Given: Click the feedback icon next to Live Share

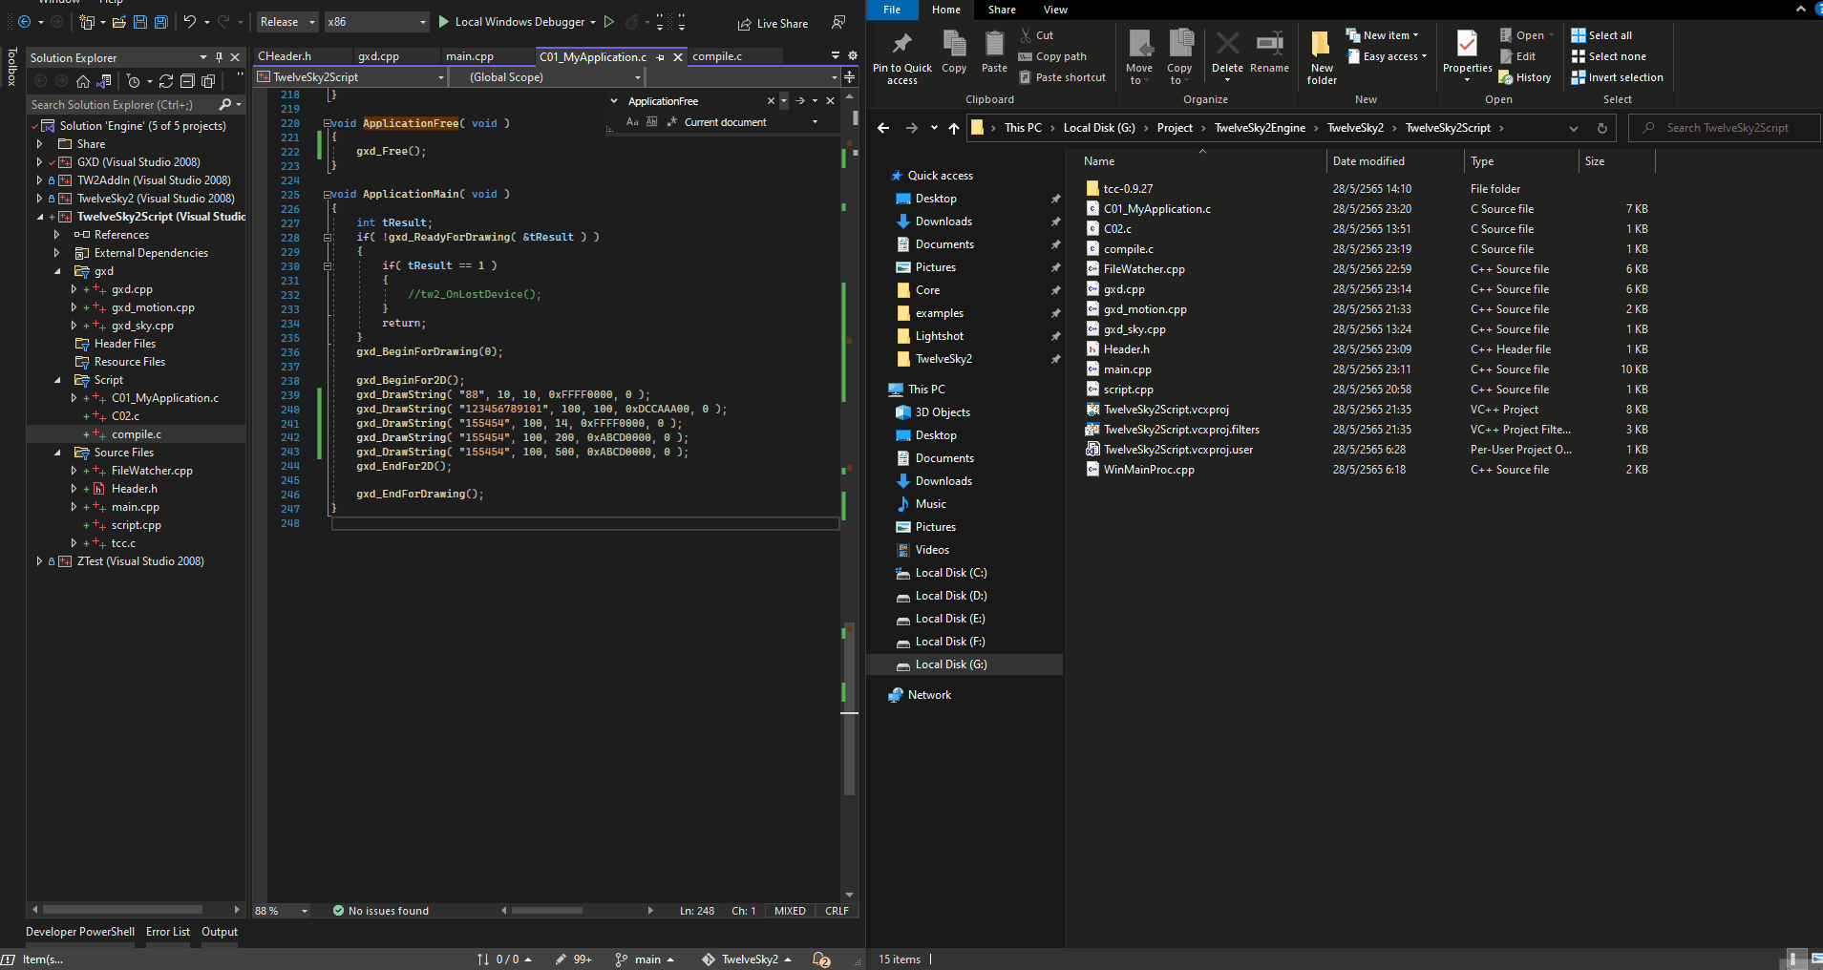Looking at the screenshot, I should point(838,22).
